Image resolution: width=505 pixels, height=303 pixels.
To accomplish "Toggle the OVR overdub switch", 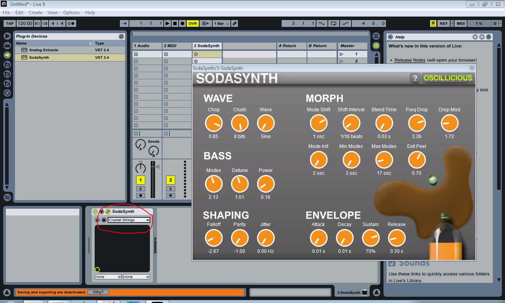I will pyautogui.click(x=193, y=24).
